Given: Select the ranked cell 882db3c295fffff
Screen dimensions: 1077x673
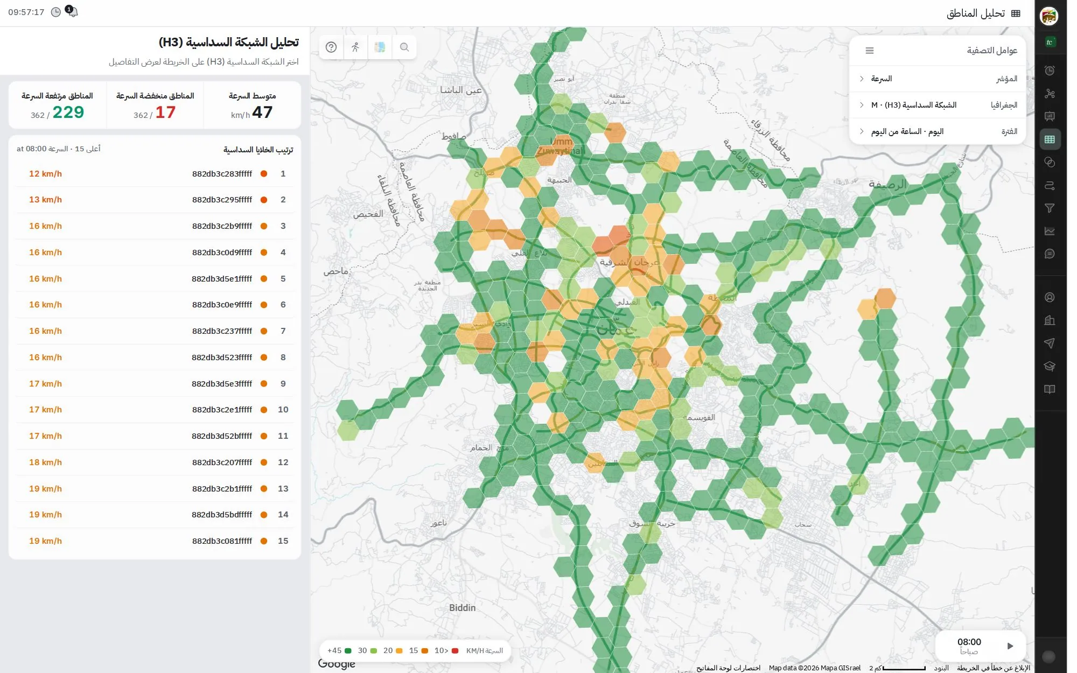Looking at the screenshot, I should pos(155,200).
